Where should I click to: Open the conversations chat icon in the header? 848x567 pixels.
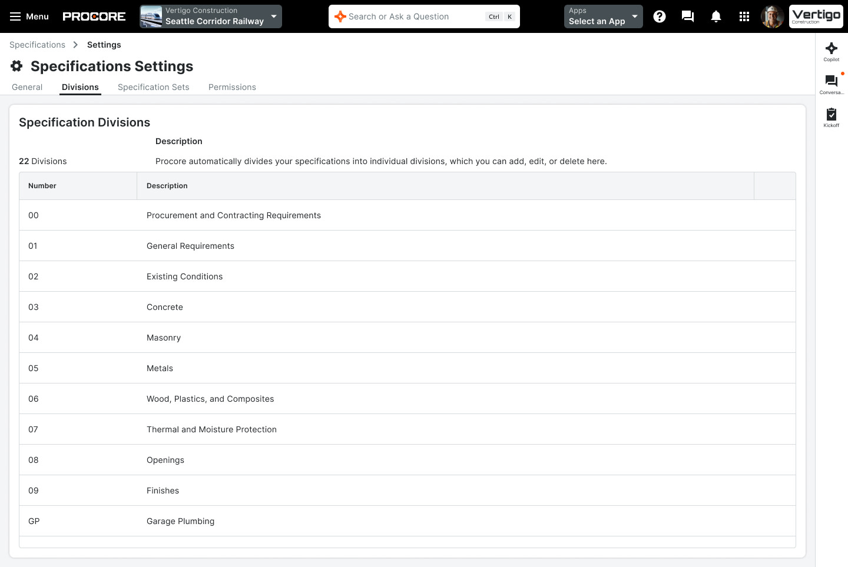(x=688, y=16)
